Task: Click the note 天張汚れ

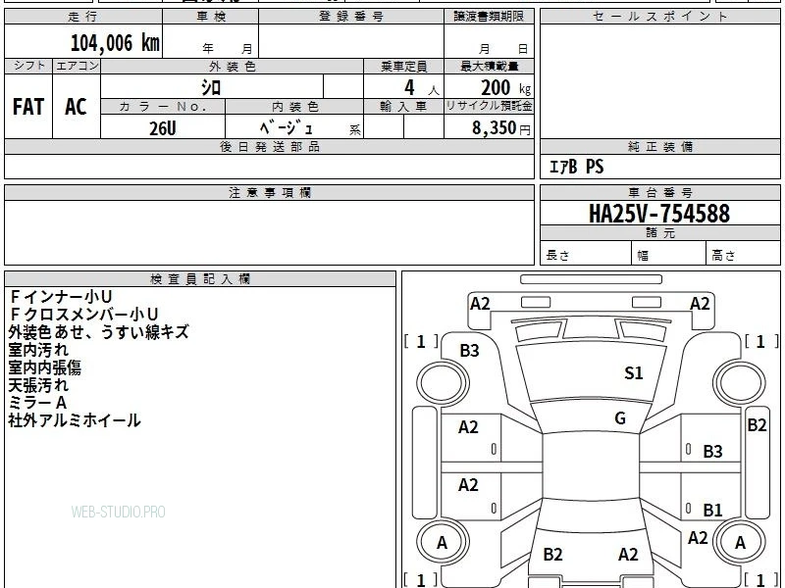Action: (38, 385)
